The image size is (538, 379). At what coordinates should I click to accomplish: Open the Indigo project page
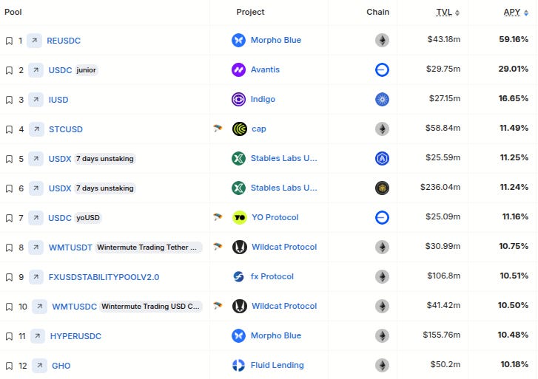[263, 99]
